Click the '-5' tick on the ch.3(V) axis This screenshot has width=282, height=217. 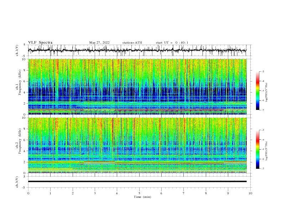click(x=24, y=188)
